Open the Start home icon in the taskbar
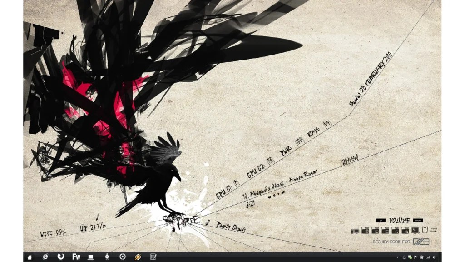Image resolution: width=465 pixels, height=262 pixels. (30, 257)
